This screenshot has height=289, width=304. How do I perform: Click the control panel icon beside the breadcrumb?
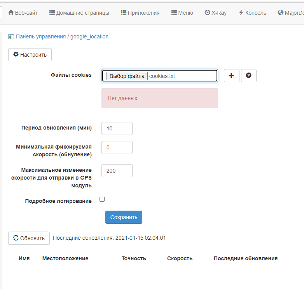click(x=11, y=37)
